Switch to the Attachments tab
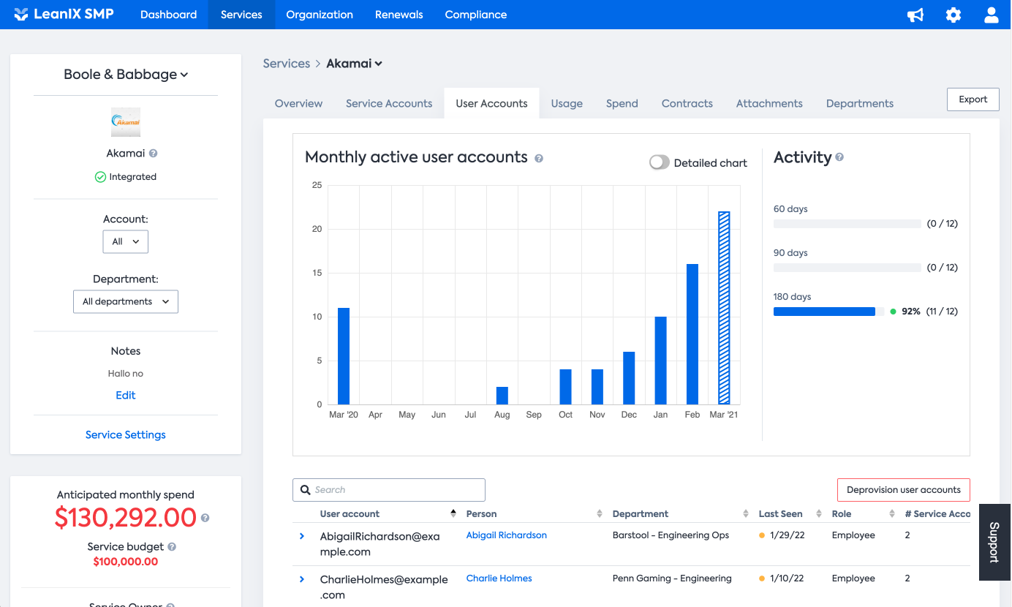The image size is (1012, 607). [769, 103]
